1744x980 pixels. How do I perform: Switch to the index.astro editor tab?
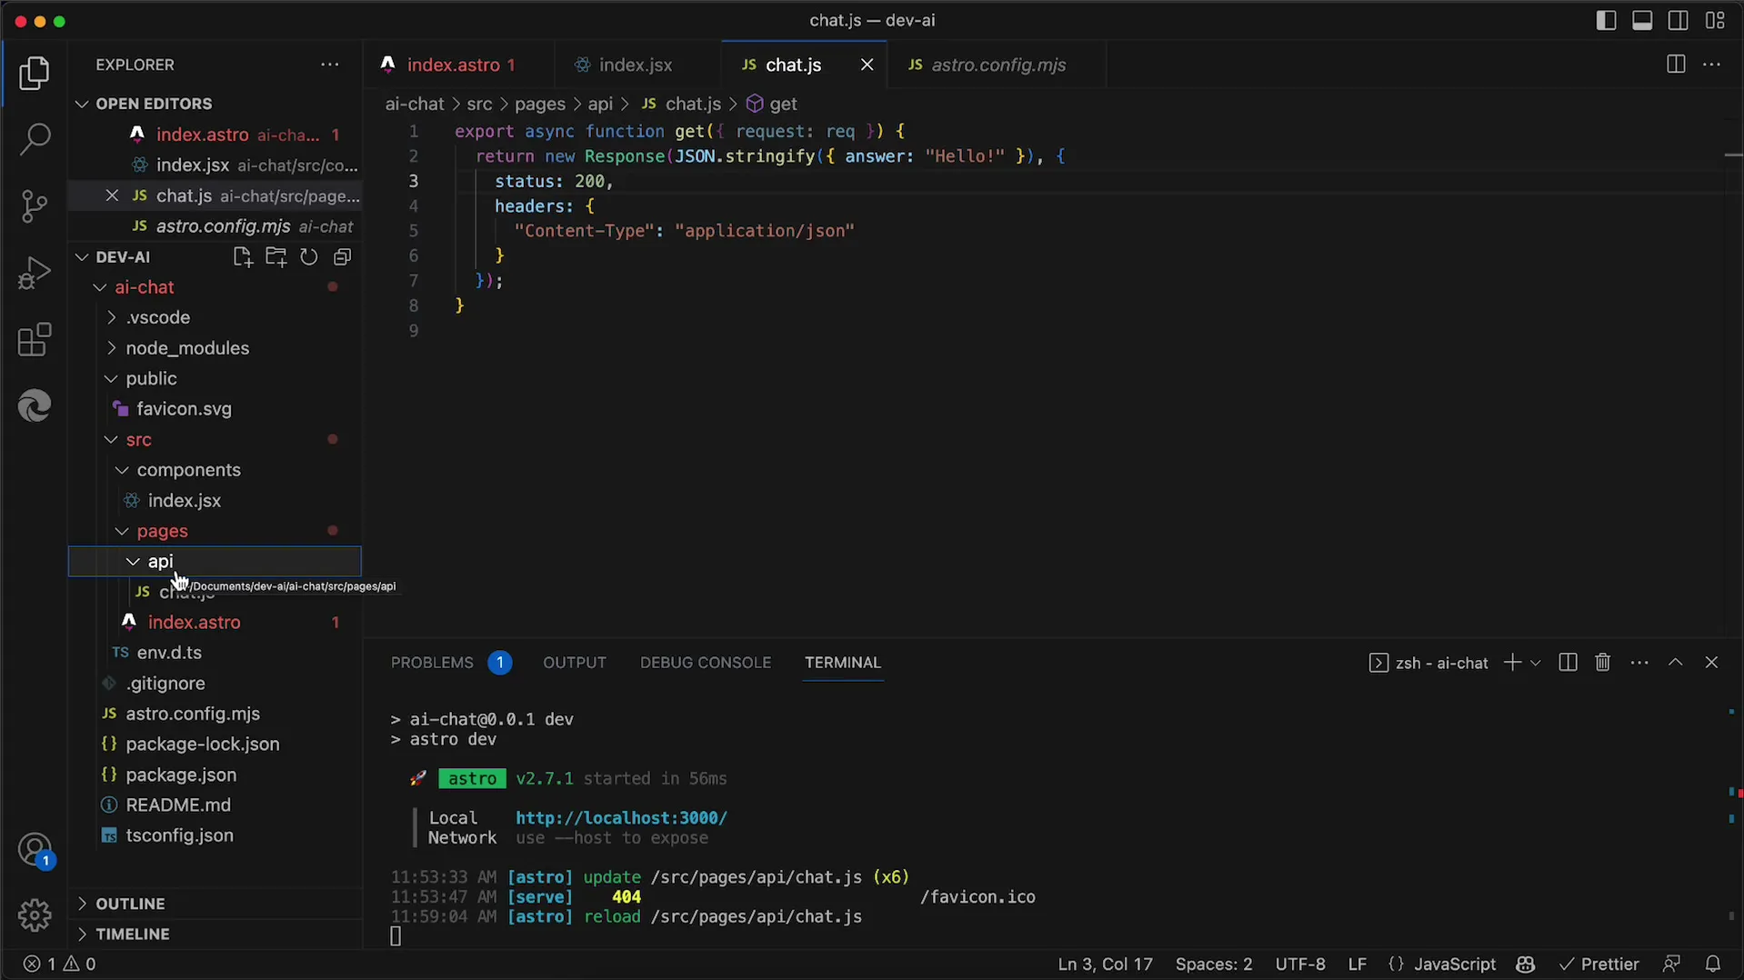coord(458,65)
